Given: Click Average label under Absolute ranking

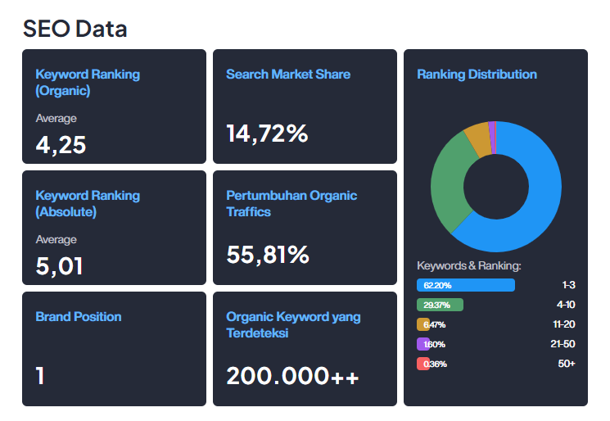Looking at the screenshot, I should tap(56, 239).
